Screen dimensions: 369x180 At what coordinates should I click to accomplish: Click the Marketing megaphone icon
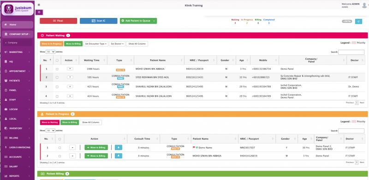point(6,52)
